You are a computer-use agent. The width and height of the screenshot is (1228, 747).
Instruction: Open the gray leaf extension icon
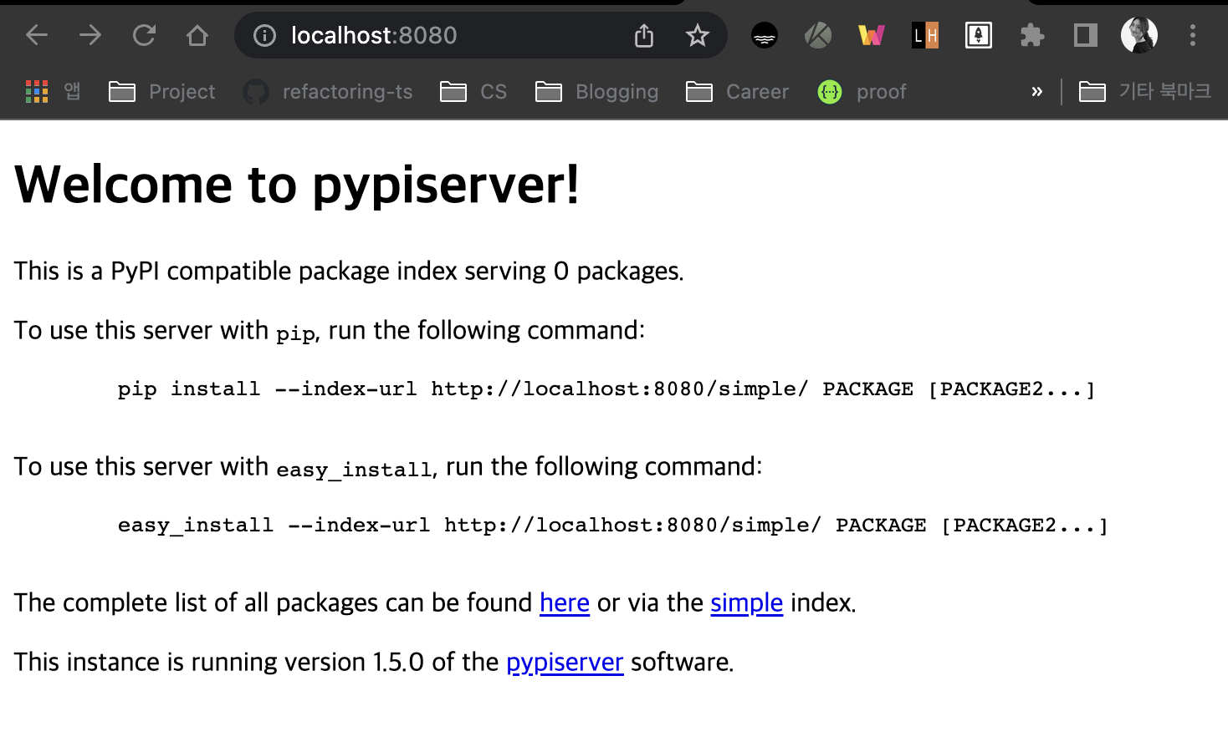pos(818,35)
